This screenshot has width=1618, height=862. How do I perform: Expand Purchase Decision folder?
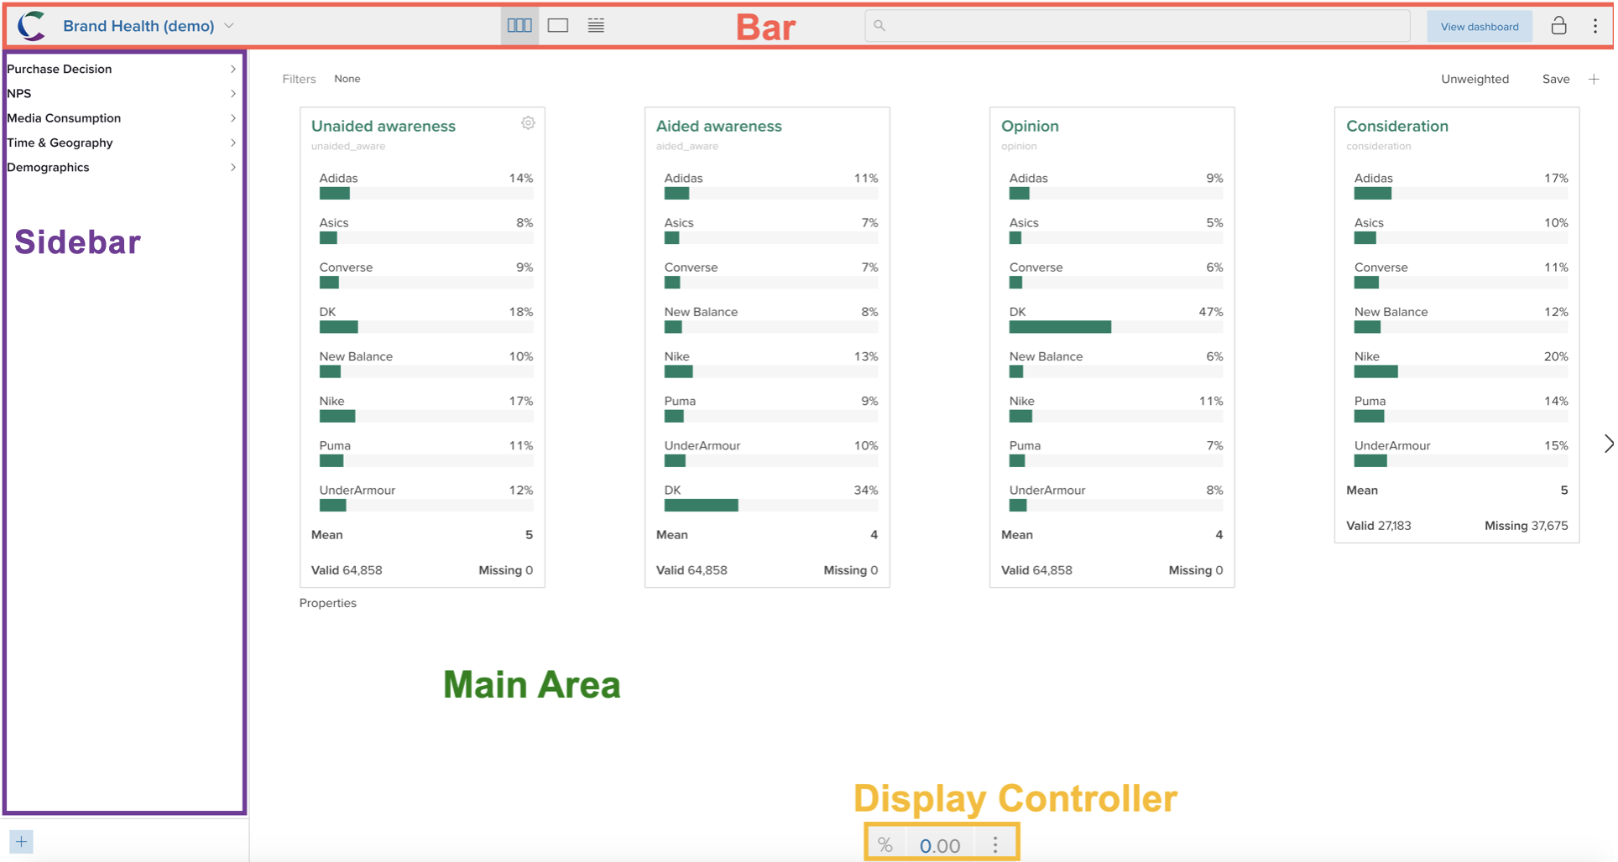pos(123,69)
